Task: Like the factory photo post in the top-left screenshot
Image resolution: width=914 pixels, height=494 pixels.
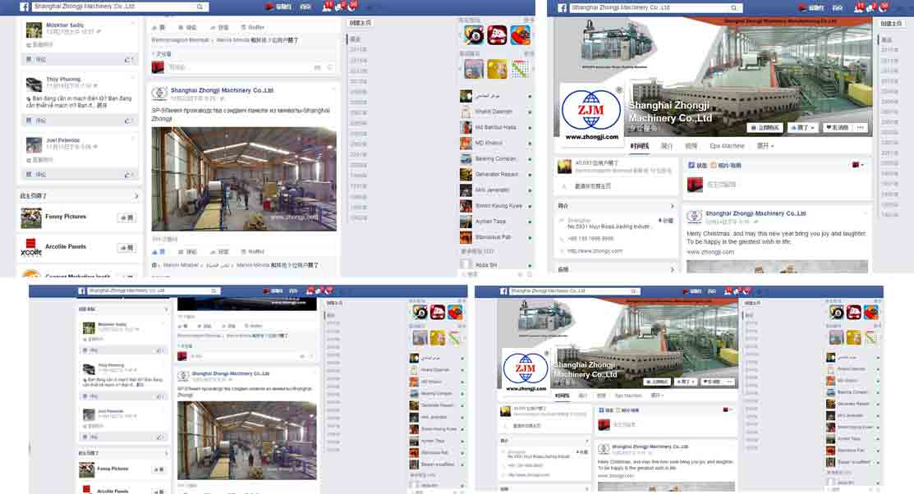Action: [x=159, y=252]
